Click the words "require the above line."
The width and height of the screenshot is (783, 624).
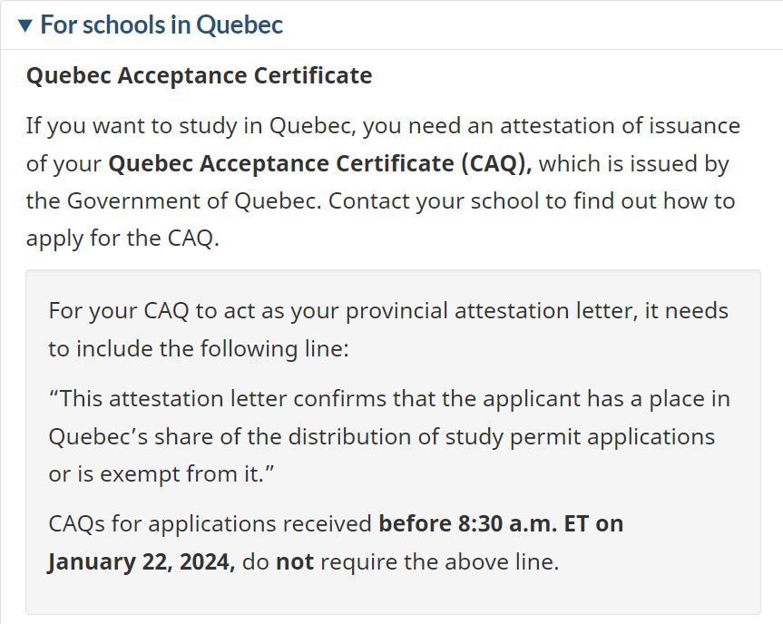(440, 562)
